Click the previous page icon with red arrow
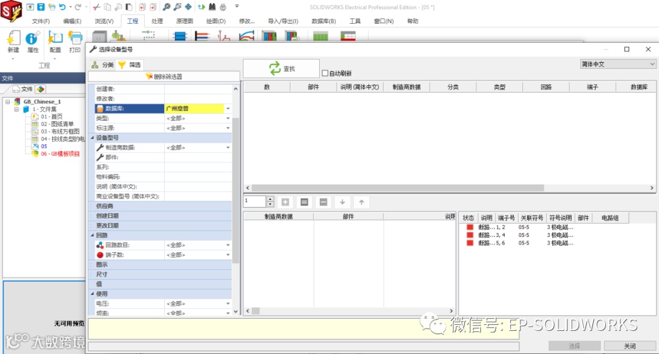Viewport: 659px width, 354px height. 142,7
